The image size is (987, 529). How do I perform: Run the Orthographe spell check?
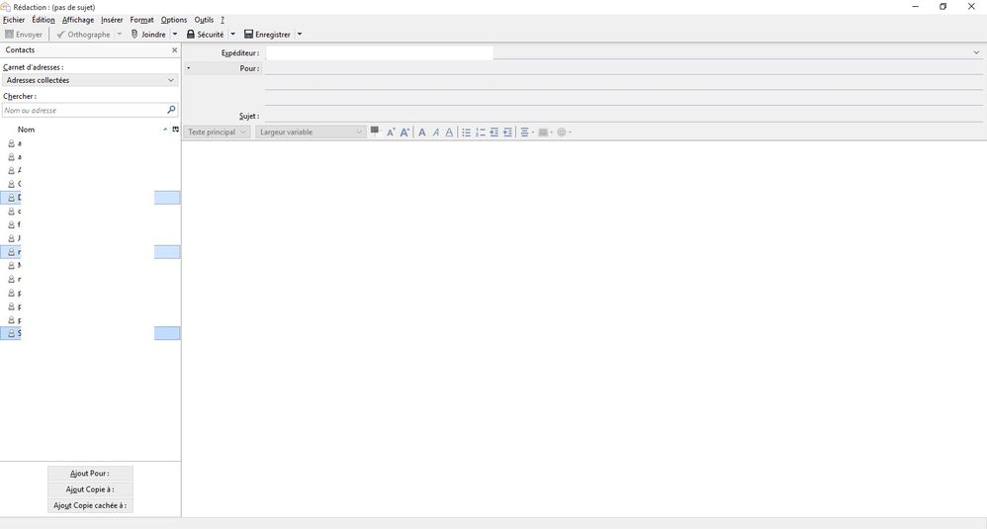click(x=83, y=35)
